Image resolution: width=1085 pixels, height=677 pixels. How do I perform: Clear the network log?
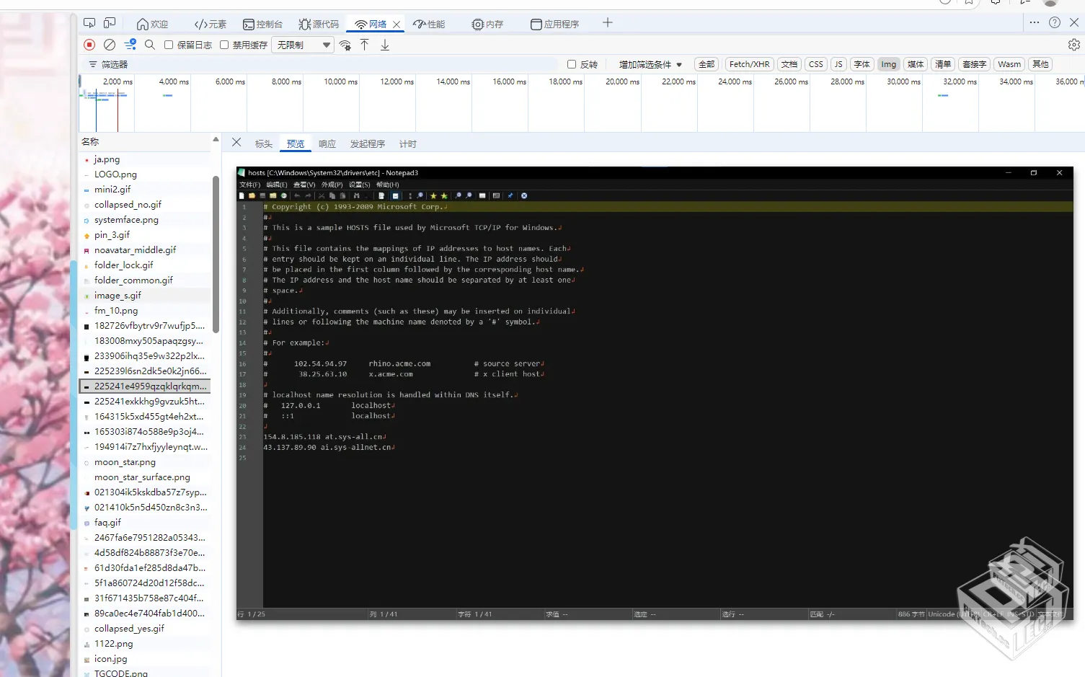pos(110,45)
